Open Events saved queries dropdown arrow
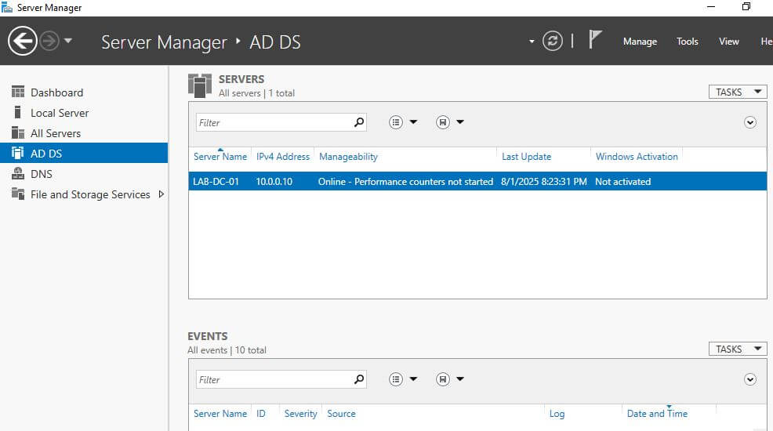This screenshot has width=773, height=431. point(460,379)
